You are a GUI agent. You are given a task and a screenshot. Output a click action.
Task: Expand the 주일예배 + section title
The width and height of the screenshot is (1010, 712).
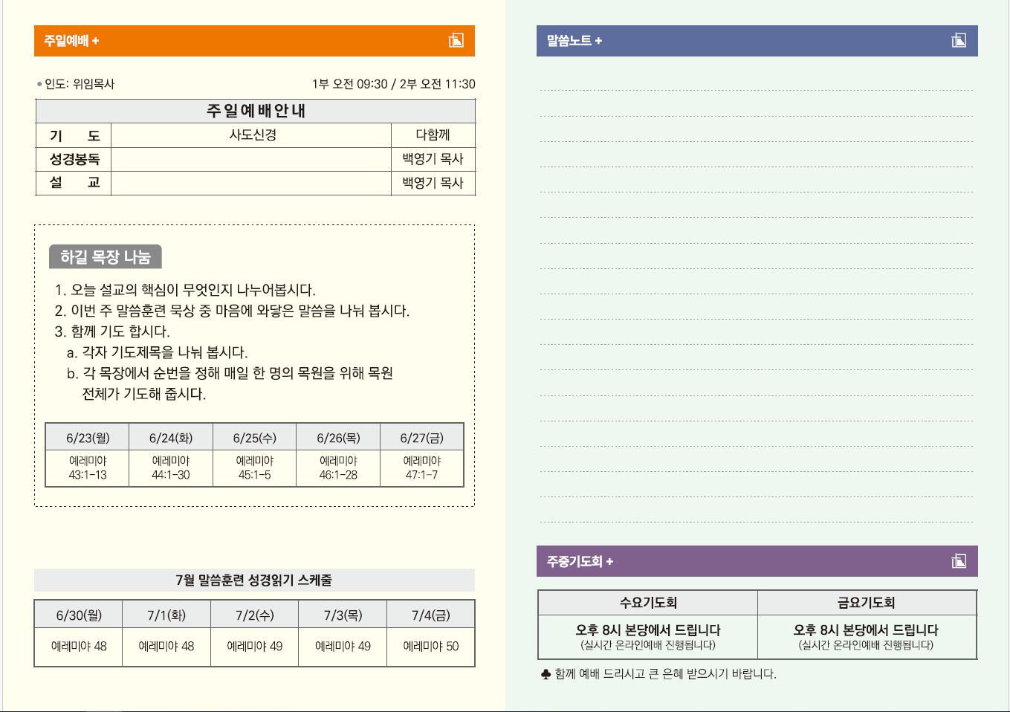pos(71,41)
